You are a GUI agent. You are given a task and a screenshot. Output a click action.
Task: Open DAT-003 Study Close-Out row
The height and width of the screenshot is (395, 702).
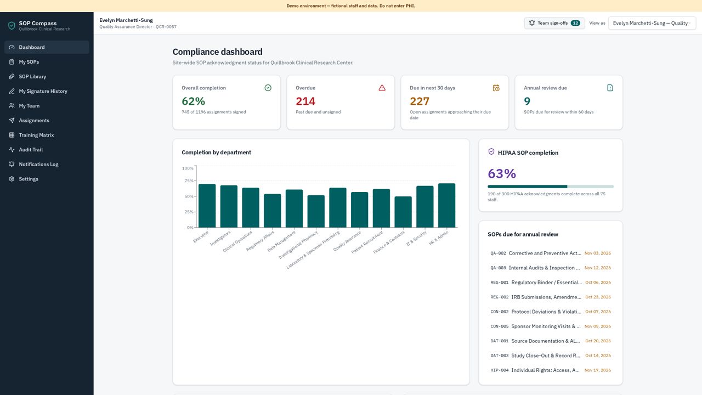[551, 356]
